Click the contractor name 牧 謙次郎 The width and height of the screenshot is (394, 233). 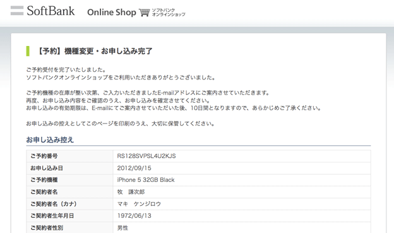[131, 192]
